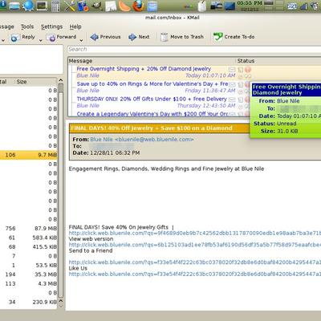Click FINAL DAYS! 40% Off Jewelry header bar
The height and width of the screenshot is (321, 321).
click(159, 128)
